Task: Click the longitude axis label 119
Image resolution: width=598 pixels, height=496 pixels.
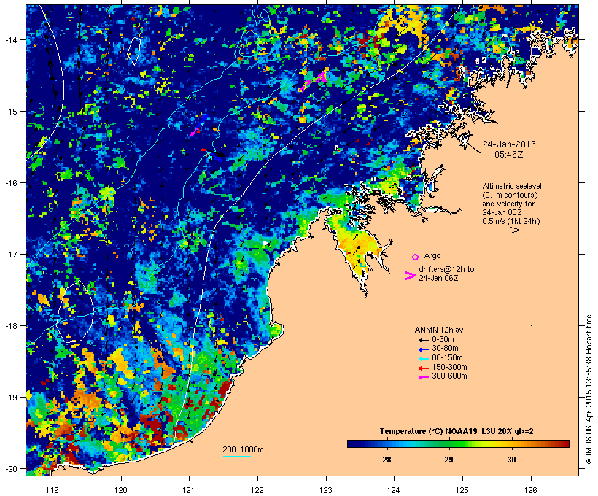Action: [53, 490]
